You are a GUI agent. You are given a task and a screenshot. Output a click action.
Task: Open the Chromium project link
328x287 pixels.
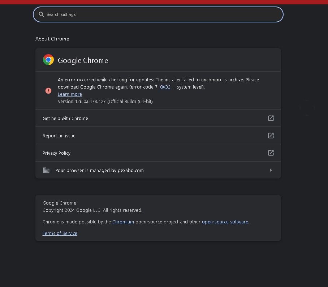123,222
